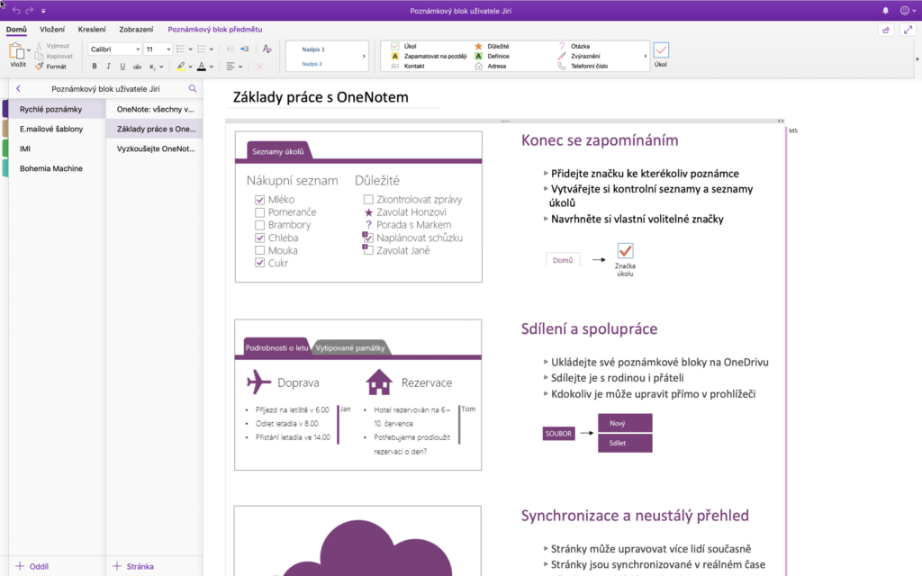The height and width of the screenshot is (576, 922).
Task: Click the + Oddíl add section button
Action: pos(32,566)
